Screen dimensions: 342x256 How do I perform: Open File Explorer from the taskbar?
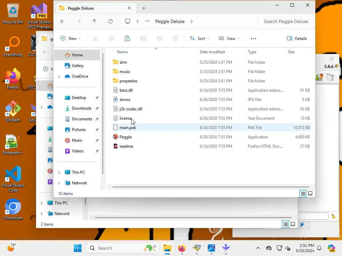pyautogui.click(x=167, y=248)
